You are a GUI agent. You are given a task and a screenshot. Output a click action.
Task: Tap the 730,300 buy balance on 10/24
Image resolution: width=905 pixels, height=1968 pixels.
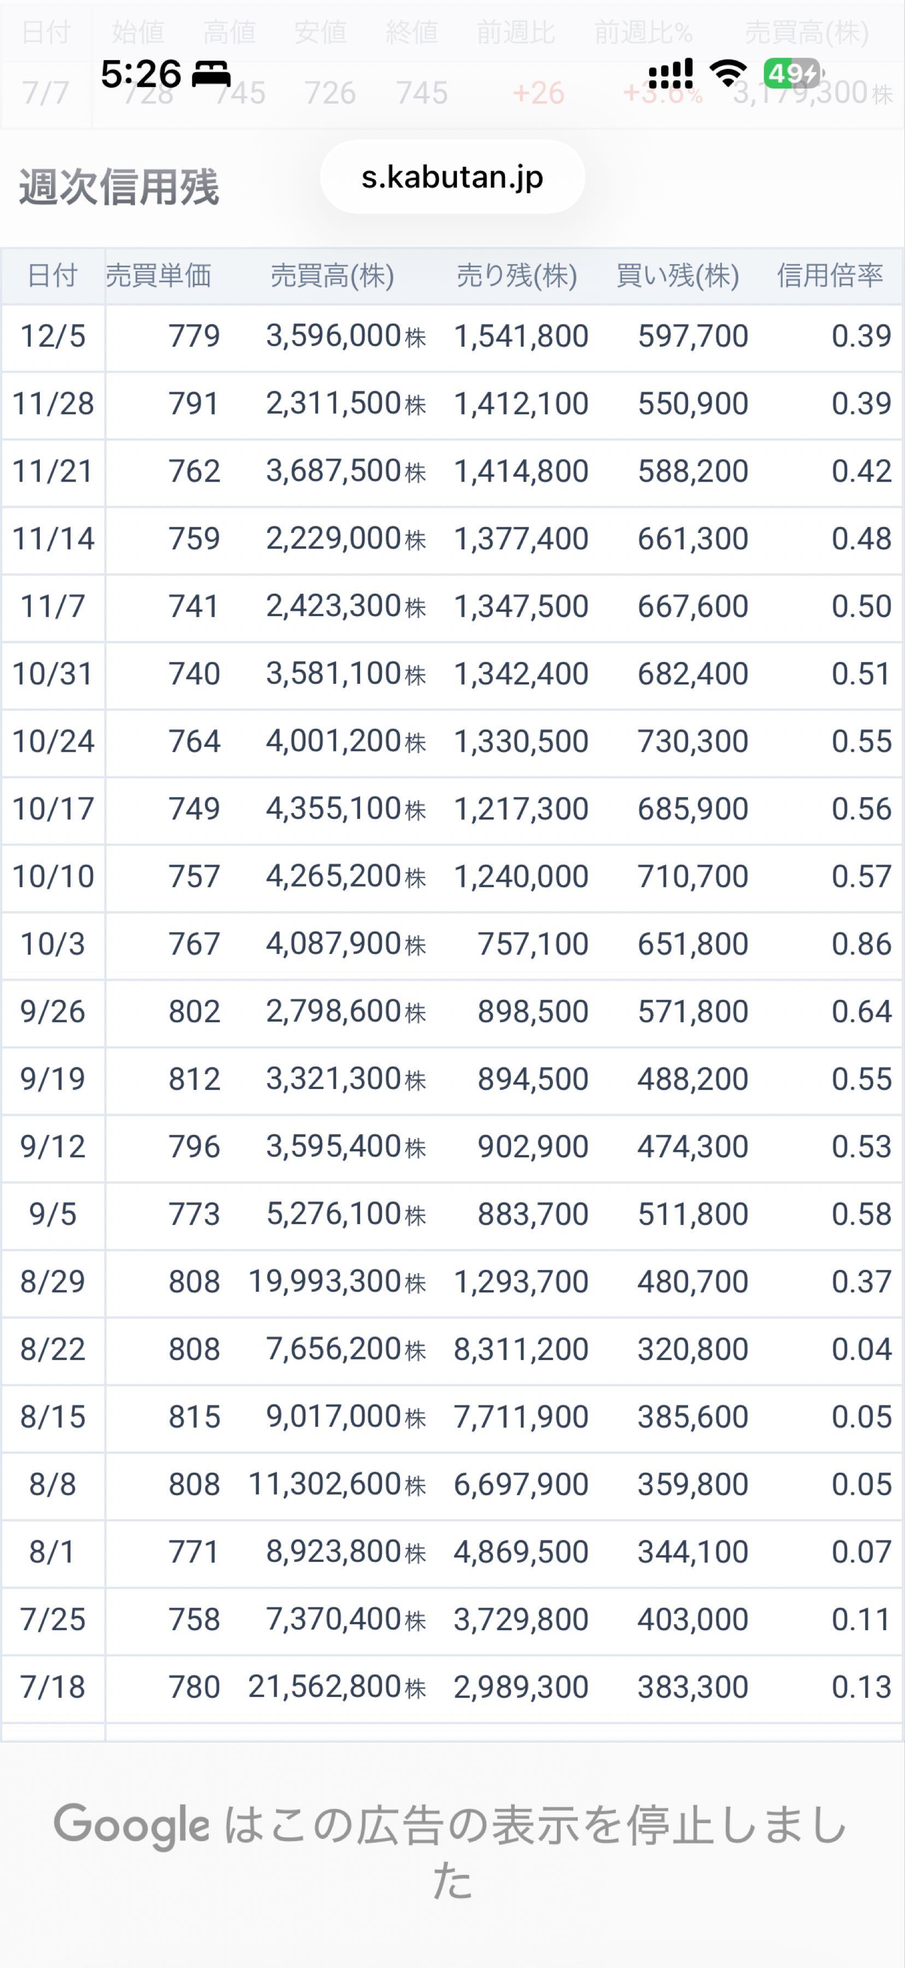click(693, 742)
